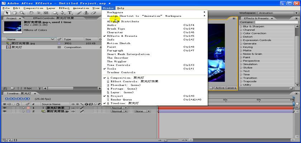Choose Render Queue in Window menu
This screenshot has width=301, height=143.
point(154,99)
